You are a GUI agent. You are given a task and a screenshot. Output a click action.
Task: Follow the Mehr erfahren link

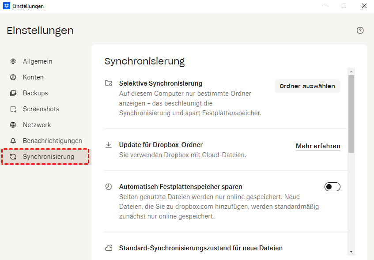pyautogui.click(x=318, y=146)
